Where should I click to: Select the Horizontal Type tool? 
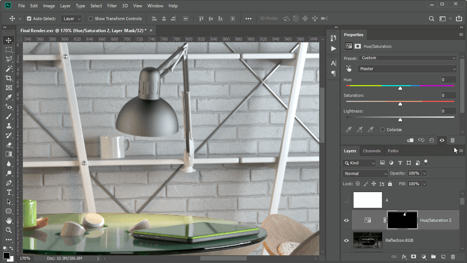tap(9, 192)
